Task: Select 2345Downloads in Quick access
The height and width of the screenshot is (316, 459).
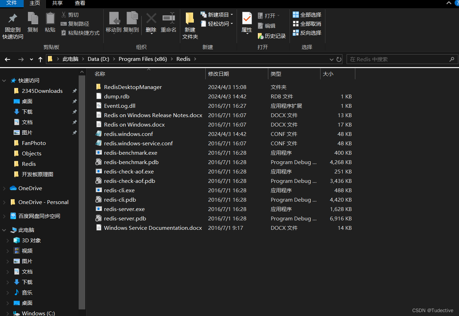Action: click(42, 91)
